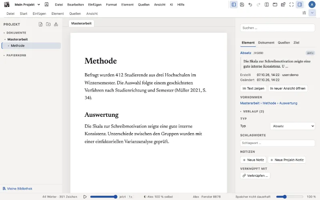Open the Datei menu
This screenshot has height=200, width=320.
[59, 4]
